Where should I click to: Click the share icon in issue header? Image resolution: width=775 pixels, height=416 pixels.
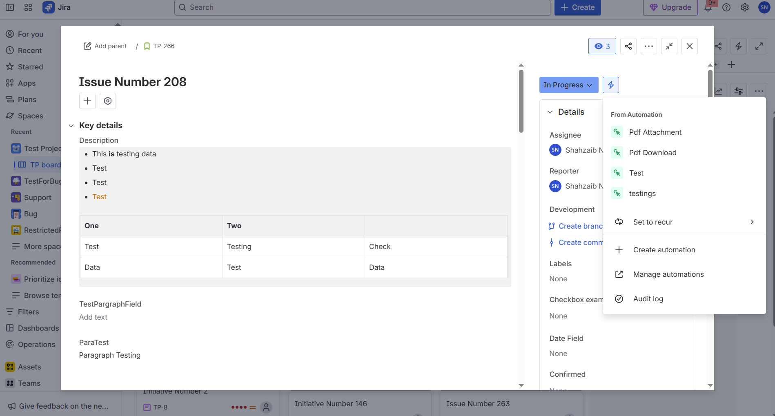(628, 46)
